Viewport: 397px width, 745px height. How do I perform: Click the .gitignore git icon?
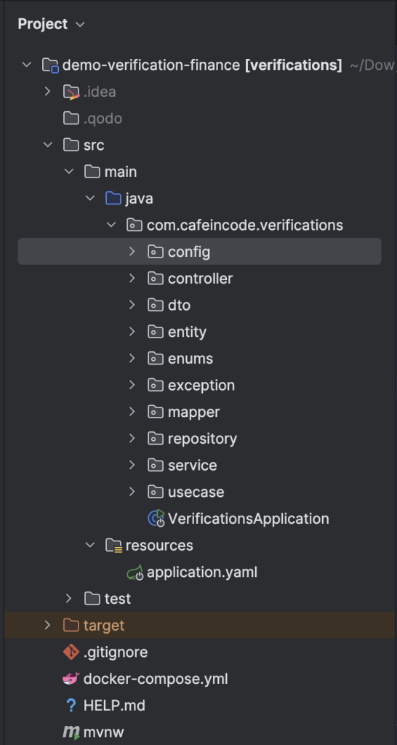71,652
